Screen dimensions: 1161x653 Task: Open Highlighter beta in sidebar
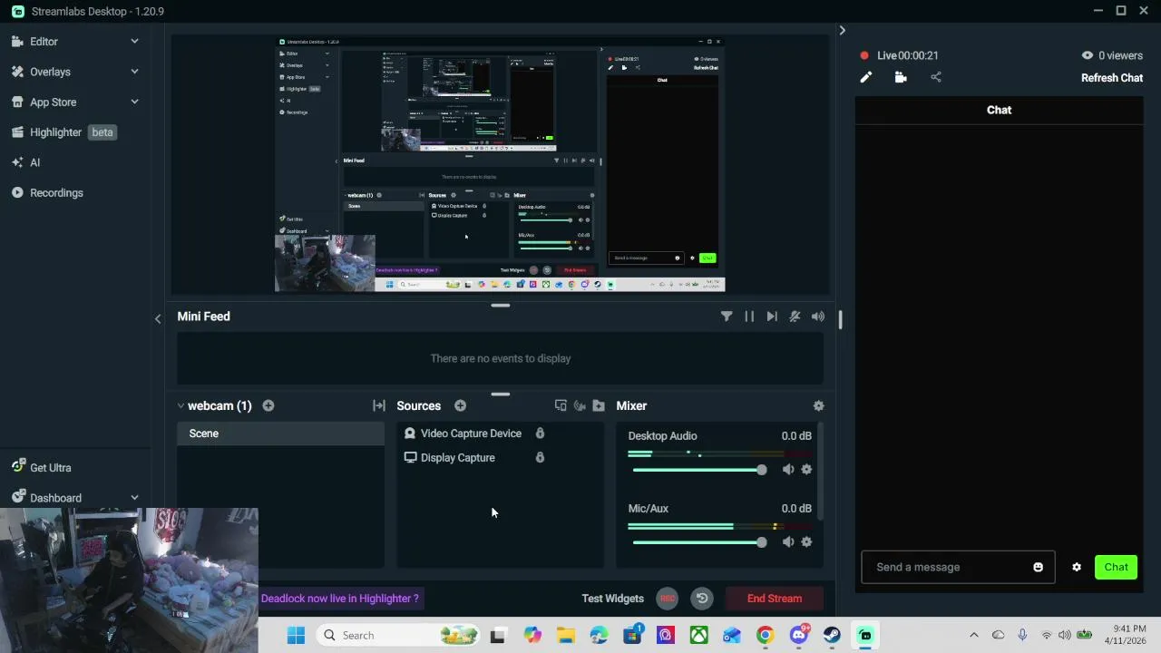point(63,132)
